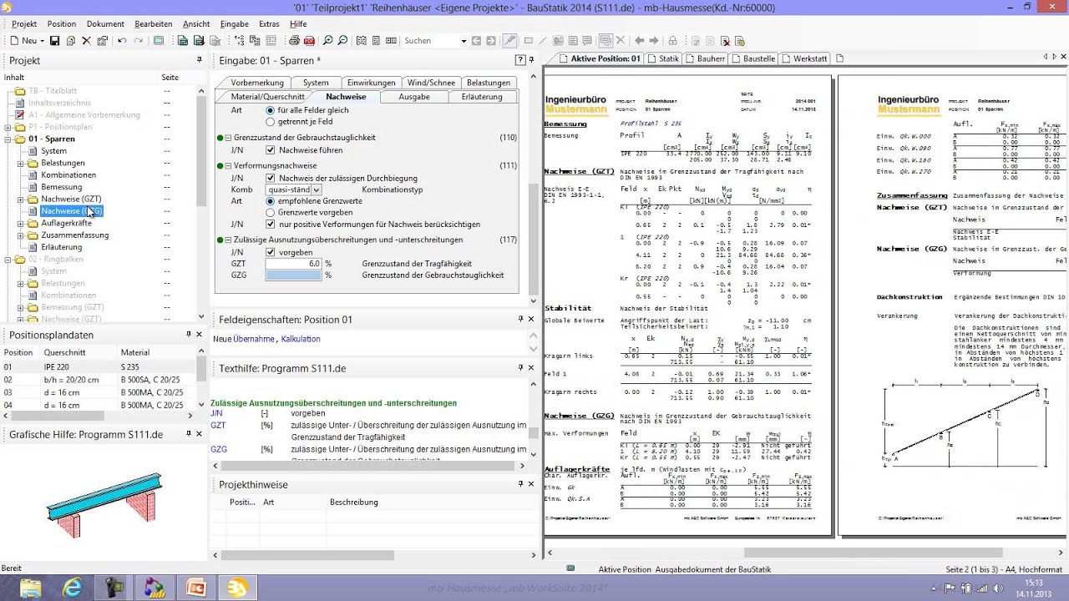Click the back arrow navigation toolbar icon
Image resolution: width=1069 pixels, height=601 pixels.
click(640, 41)
